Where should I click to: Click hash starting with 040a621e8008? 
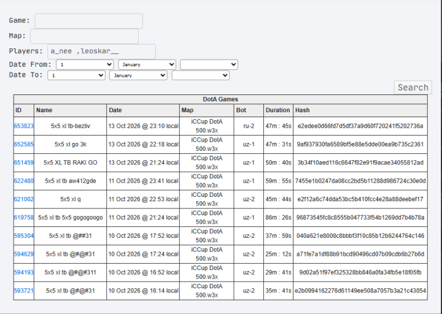(x=360, y=236)
